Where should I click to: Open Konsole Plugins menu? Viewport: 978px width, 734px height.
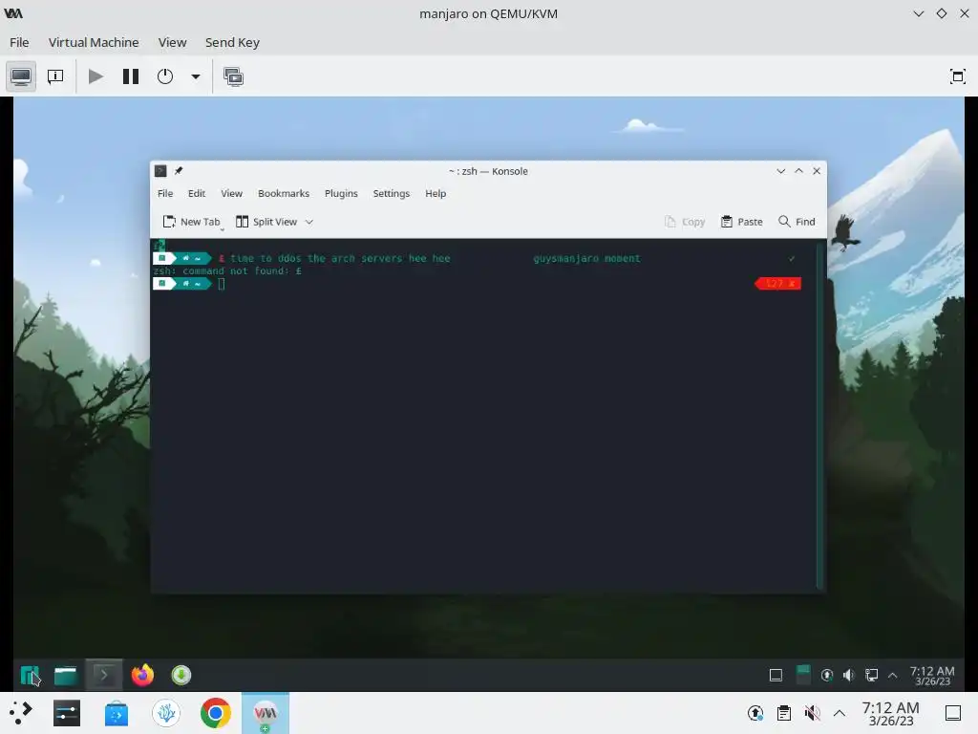tap(341, 193)
